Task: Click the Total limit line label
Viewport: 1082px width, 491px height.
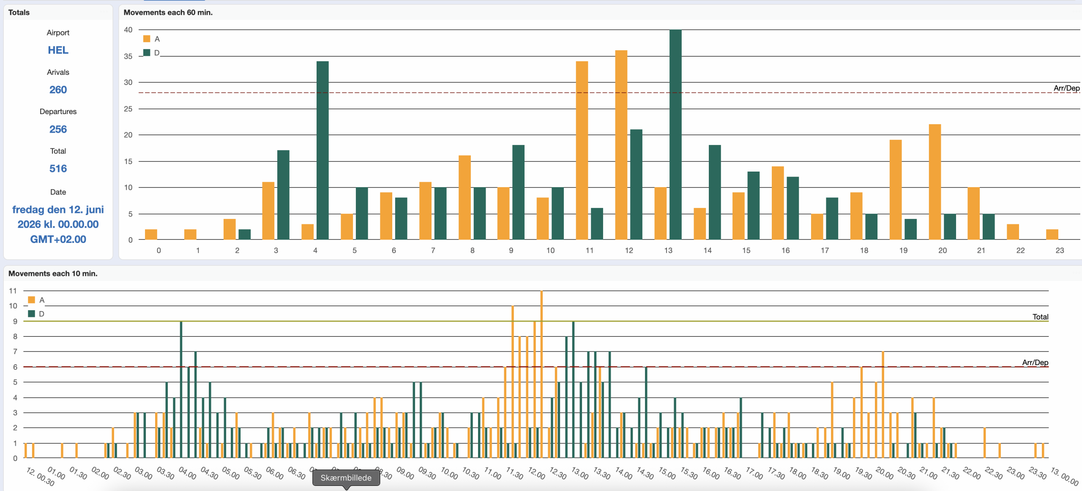Action: [1040, 317]
